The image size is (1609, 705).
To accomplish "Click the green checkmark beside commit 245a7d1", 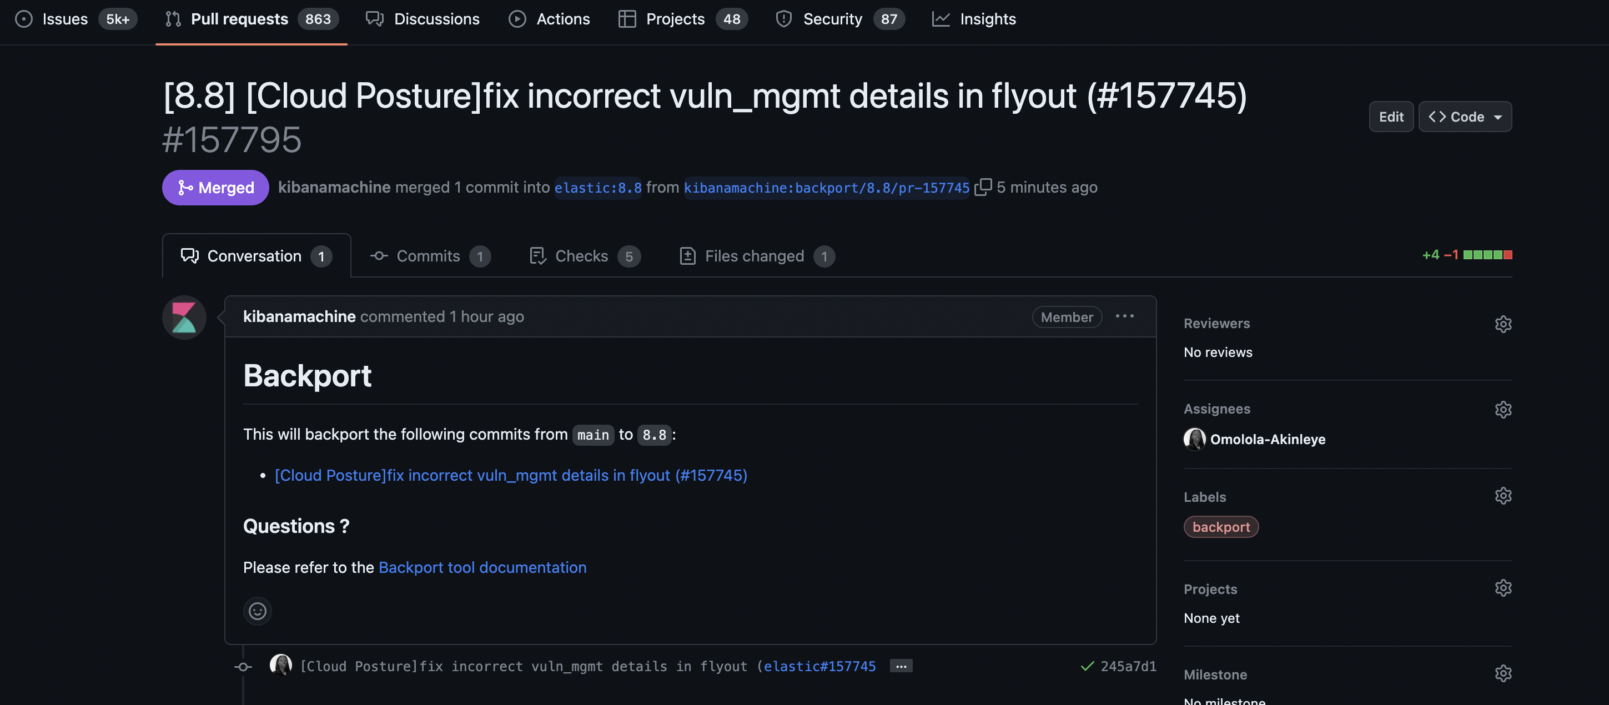I will coord(1087,666).
